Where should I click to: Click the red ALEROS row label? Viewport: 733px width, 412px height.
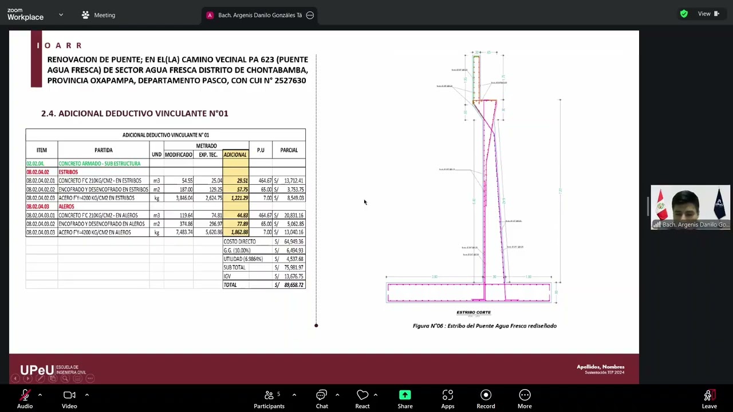point(66,207)
